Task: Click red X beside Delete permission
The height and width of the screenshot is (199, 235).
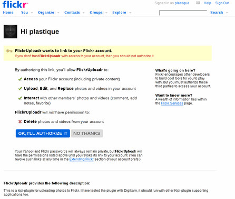Action: pyautogui.click(x=20, y=121)
